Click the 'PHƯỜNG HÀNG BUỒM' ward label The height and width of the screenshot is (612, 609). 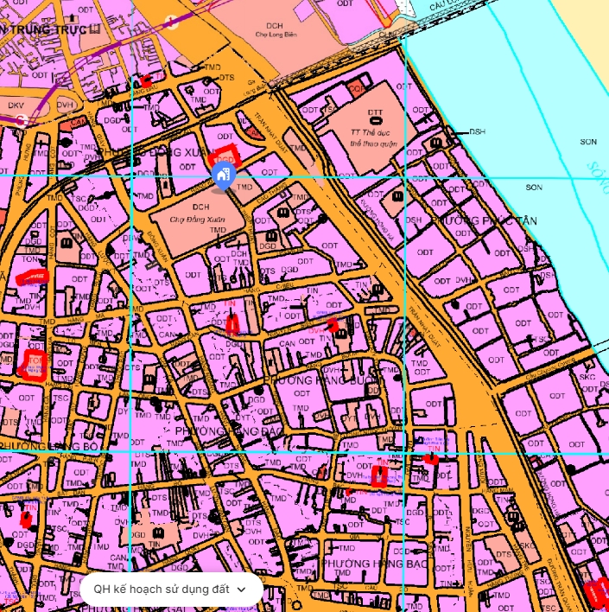[x=323, y=379]
